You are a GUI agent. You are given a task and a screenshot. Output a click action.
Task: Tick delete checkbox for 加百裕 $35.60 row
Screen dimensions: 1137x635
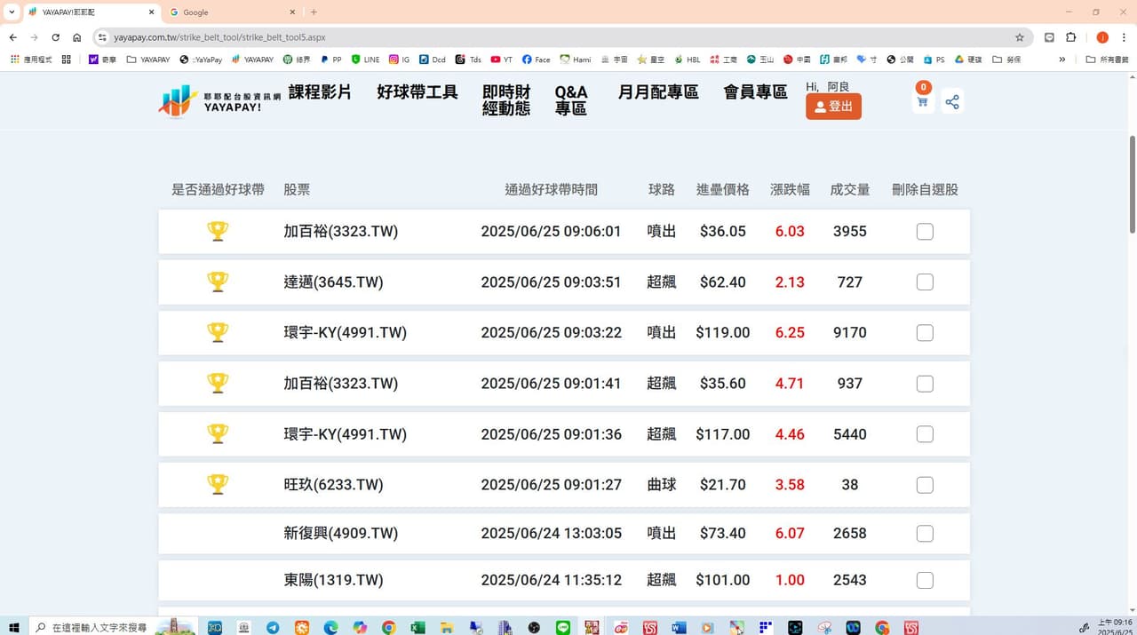point(925,384)
